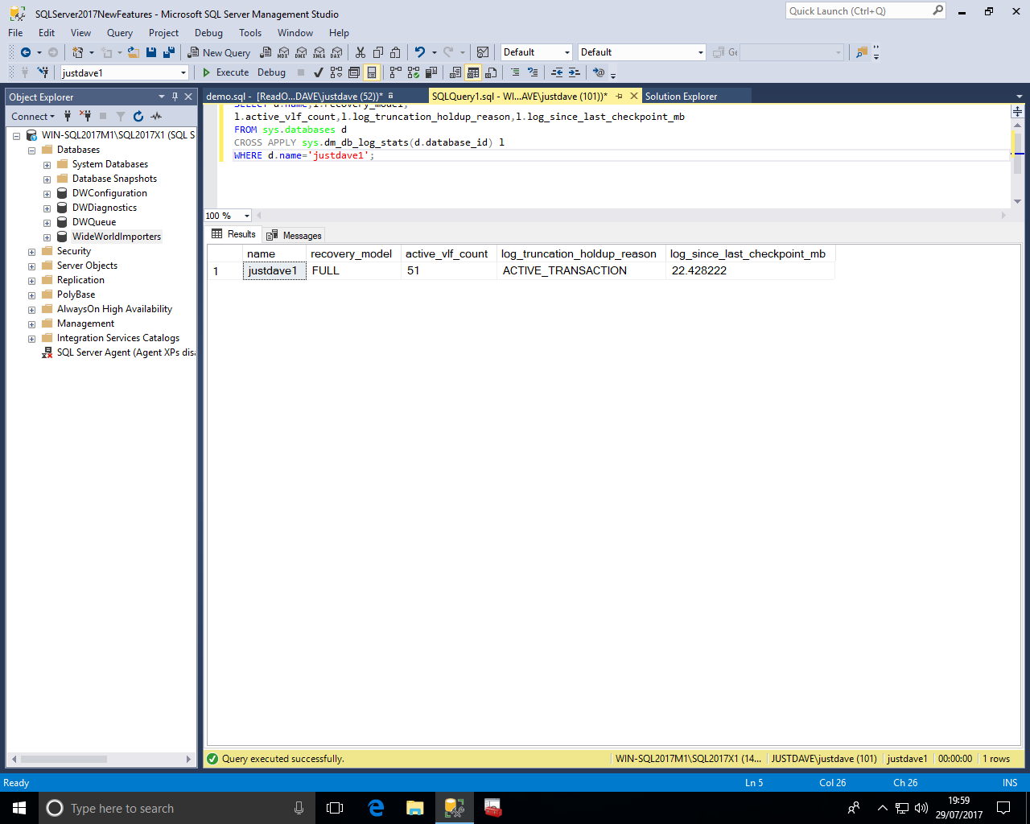Collapse the Databases folder node
Screen dimensions: 1030x824
click(31, 150)
